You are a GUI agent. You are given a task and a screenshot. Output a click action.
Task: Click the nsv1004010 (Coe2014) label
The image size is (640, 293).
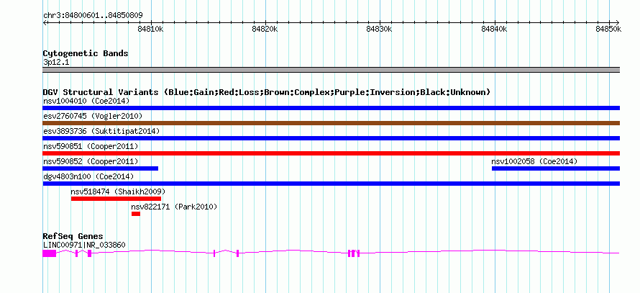(86, 101)
